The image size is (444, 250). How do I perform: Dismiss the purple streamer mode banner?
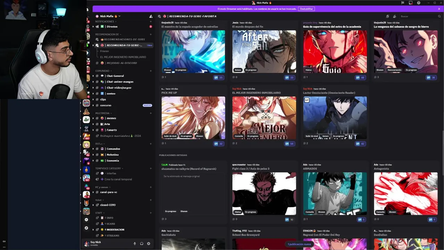pyautogui.click(x=439, y=9)
